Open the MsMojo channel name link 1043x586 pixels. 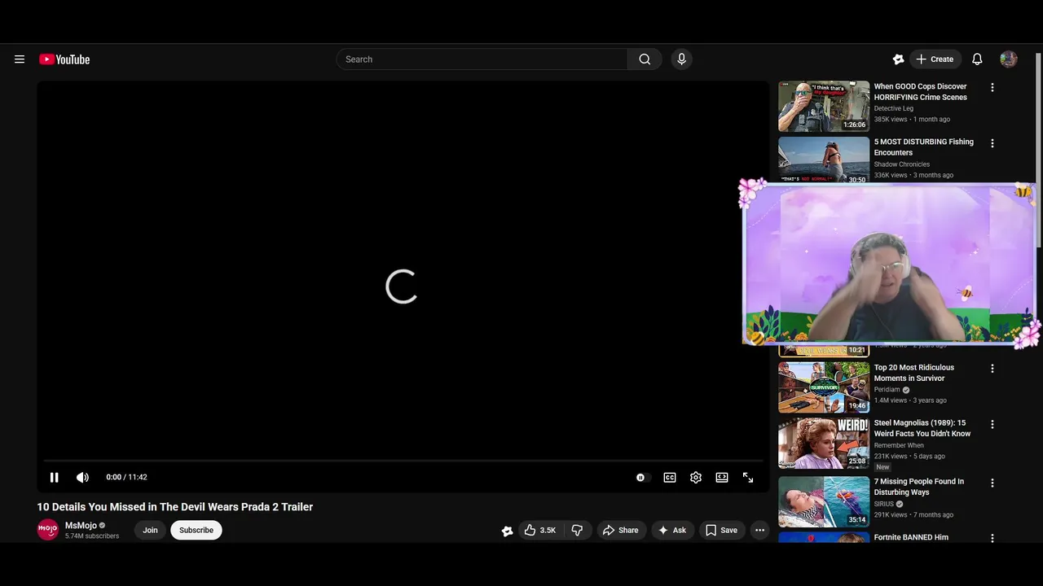pyautogui.click(x=81, y=526)
